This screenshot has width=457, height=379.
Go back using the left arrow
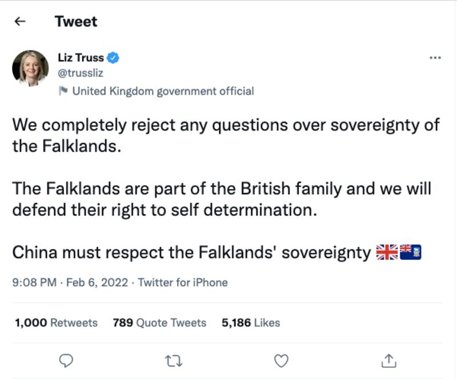pyautogui.click(x=21, y=22)
